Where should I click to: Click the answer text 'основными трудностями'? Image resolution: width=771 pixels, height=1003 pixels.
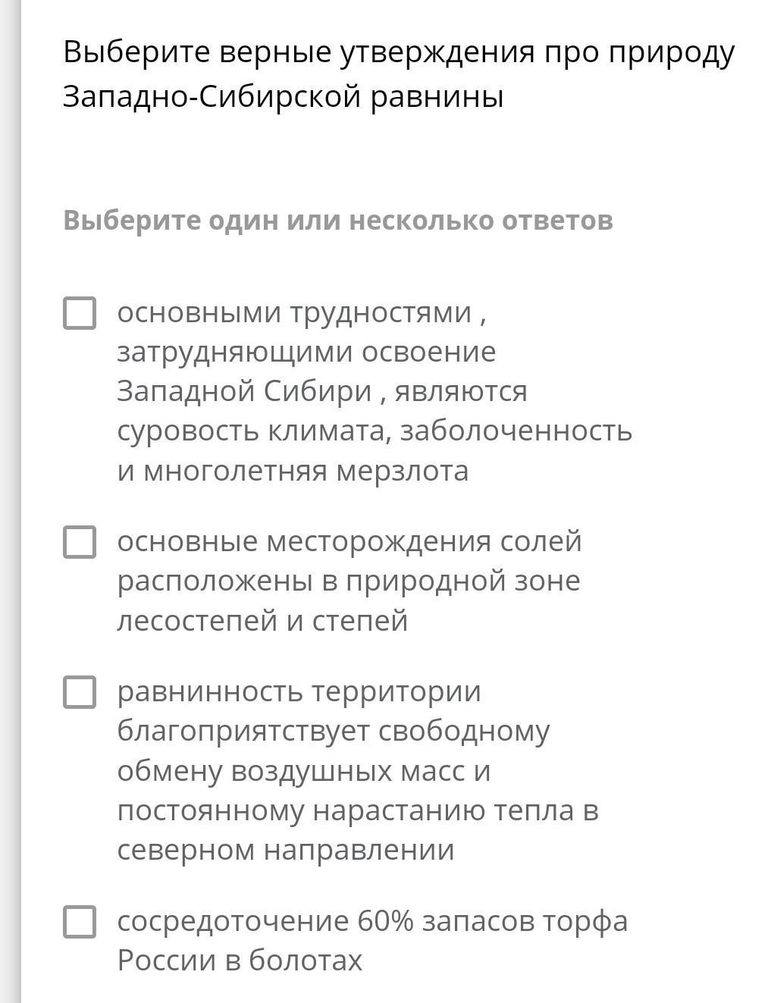pyautogui.click(x=294, y=313)
